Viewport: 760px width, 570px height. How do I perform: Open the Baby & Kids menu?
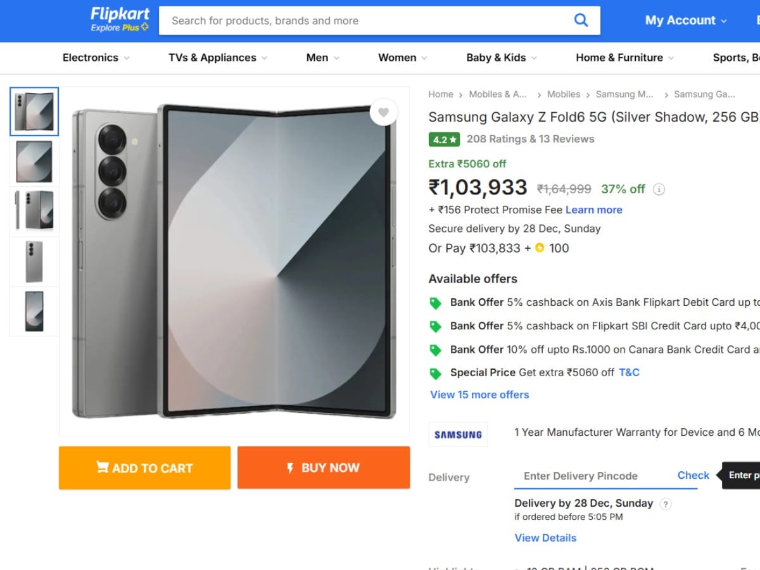tap(502, 58)
